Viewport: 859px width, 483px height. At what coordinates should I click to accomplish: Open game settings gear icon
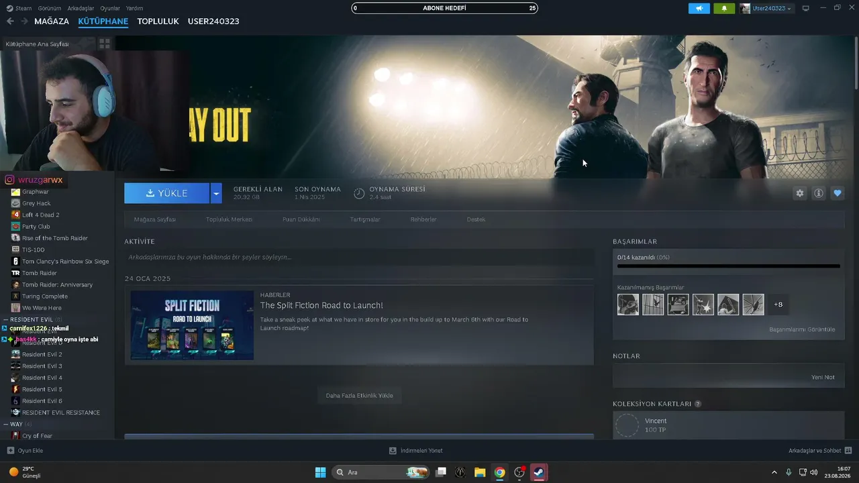(800, 193)
